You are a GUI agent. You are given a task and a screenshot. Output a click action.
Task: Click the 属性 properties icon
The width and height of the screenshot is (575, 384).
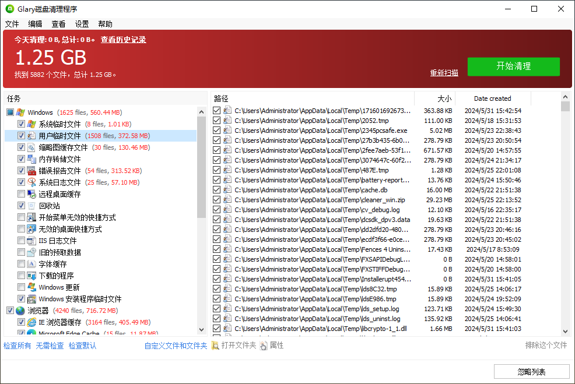tap(264, 345)
